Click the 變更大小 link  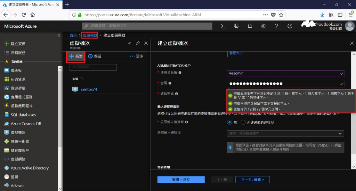236,53
